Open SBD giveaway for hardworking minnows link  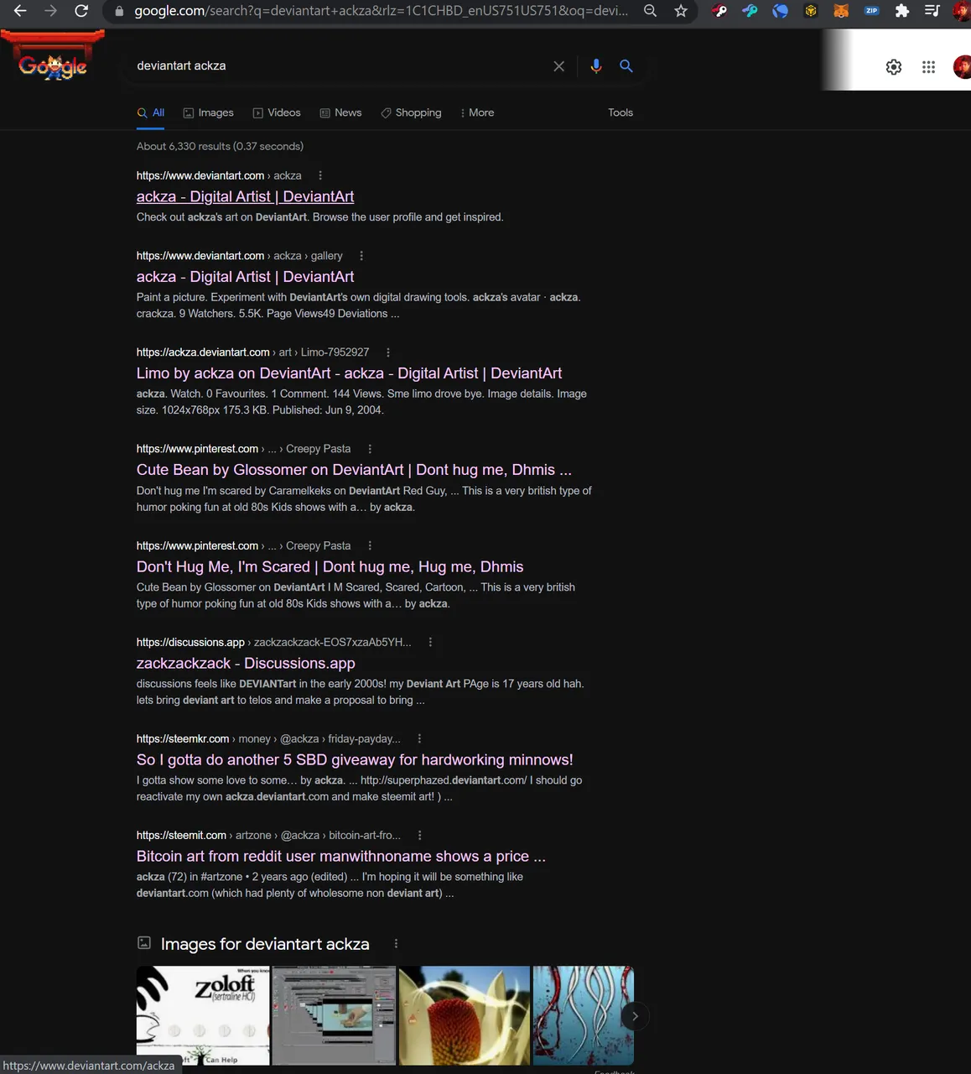click(355, 759)
